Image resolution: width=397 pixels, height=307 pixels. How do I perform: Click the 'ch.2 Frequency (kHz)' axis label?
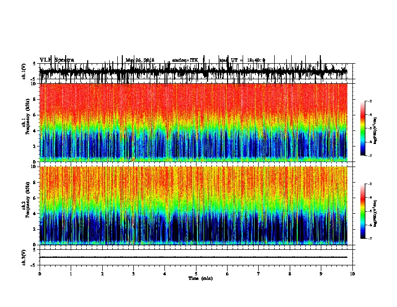[x=26, y=200]
